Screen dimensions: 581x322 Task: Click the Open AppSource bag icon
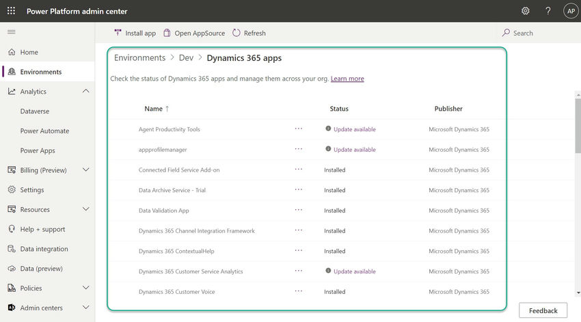pos(167,33)
